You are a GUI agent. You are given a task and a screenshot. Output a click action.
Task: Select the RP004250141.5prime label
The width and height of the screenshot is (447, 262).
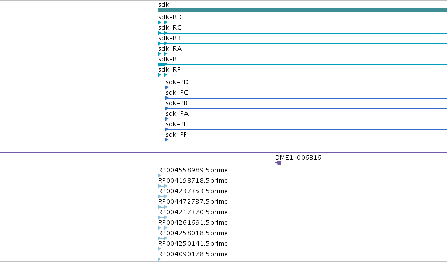193,244
